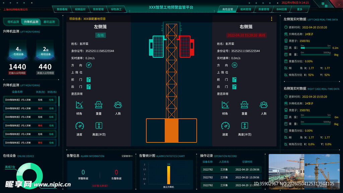Screen dimensions: 343x193
Task: Open 基坑监测 sub-tab
Action: (x=49, y=22)
